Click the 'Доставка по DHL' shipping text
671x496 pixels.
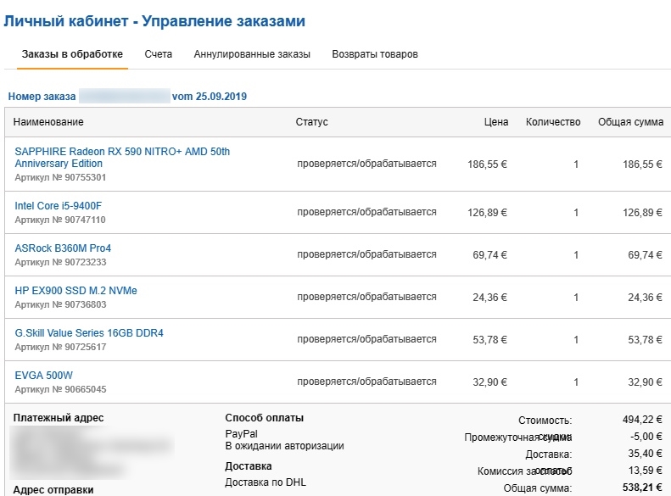coord(266,482)
